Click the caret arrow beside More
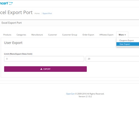 (125, 35)
